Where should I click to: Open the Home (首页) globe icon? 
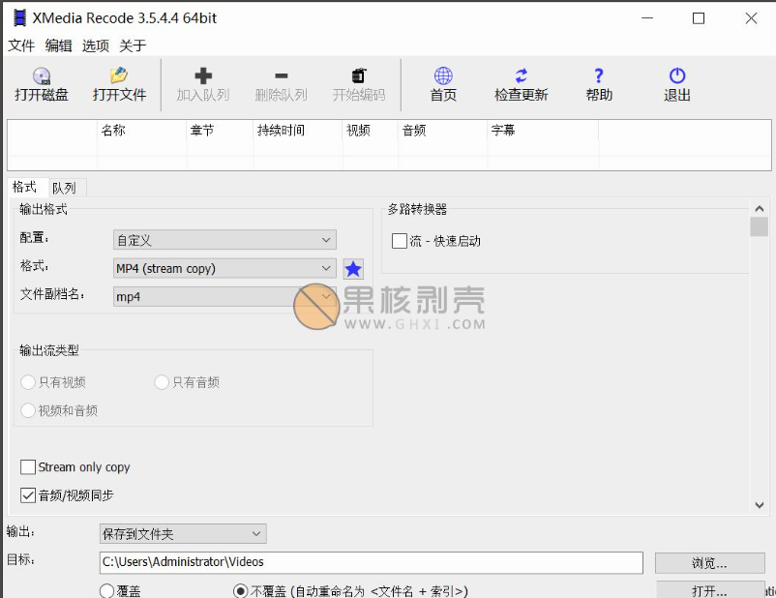tap(443, 75)
